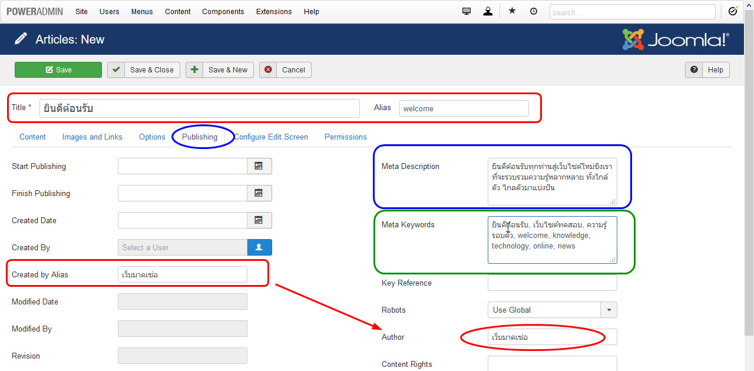Screen dimensions: 754x371
Task: Click the favorites star icon
Action: coord(511,11)
